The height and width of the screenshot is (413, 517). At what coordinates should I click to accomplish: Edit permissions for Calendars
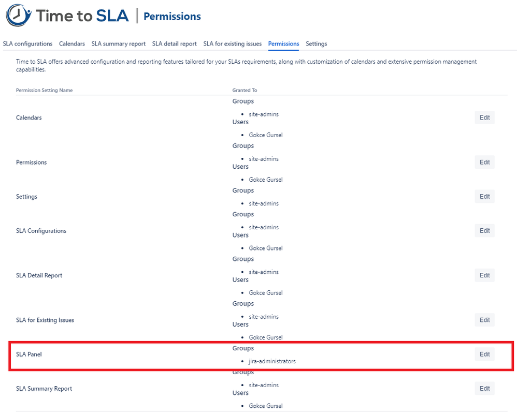[484, 117]
